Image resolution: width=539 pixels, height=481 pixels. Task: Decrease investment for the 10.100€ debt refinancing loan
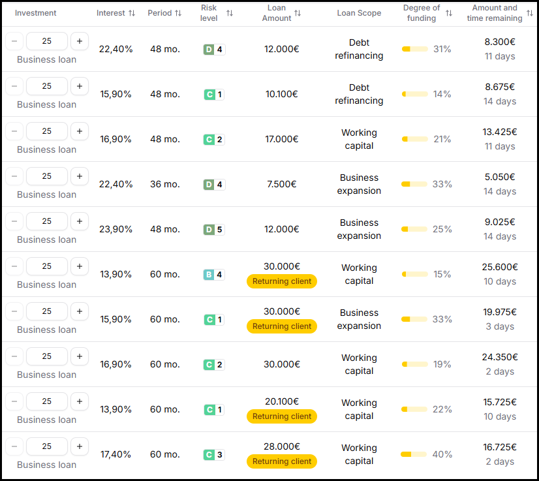click(x=14, y=86)
